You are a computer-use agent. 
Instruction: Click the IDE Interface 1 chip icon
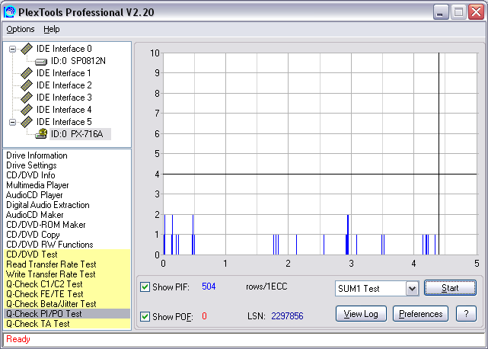(27, 73)
